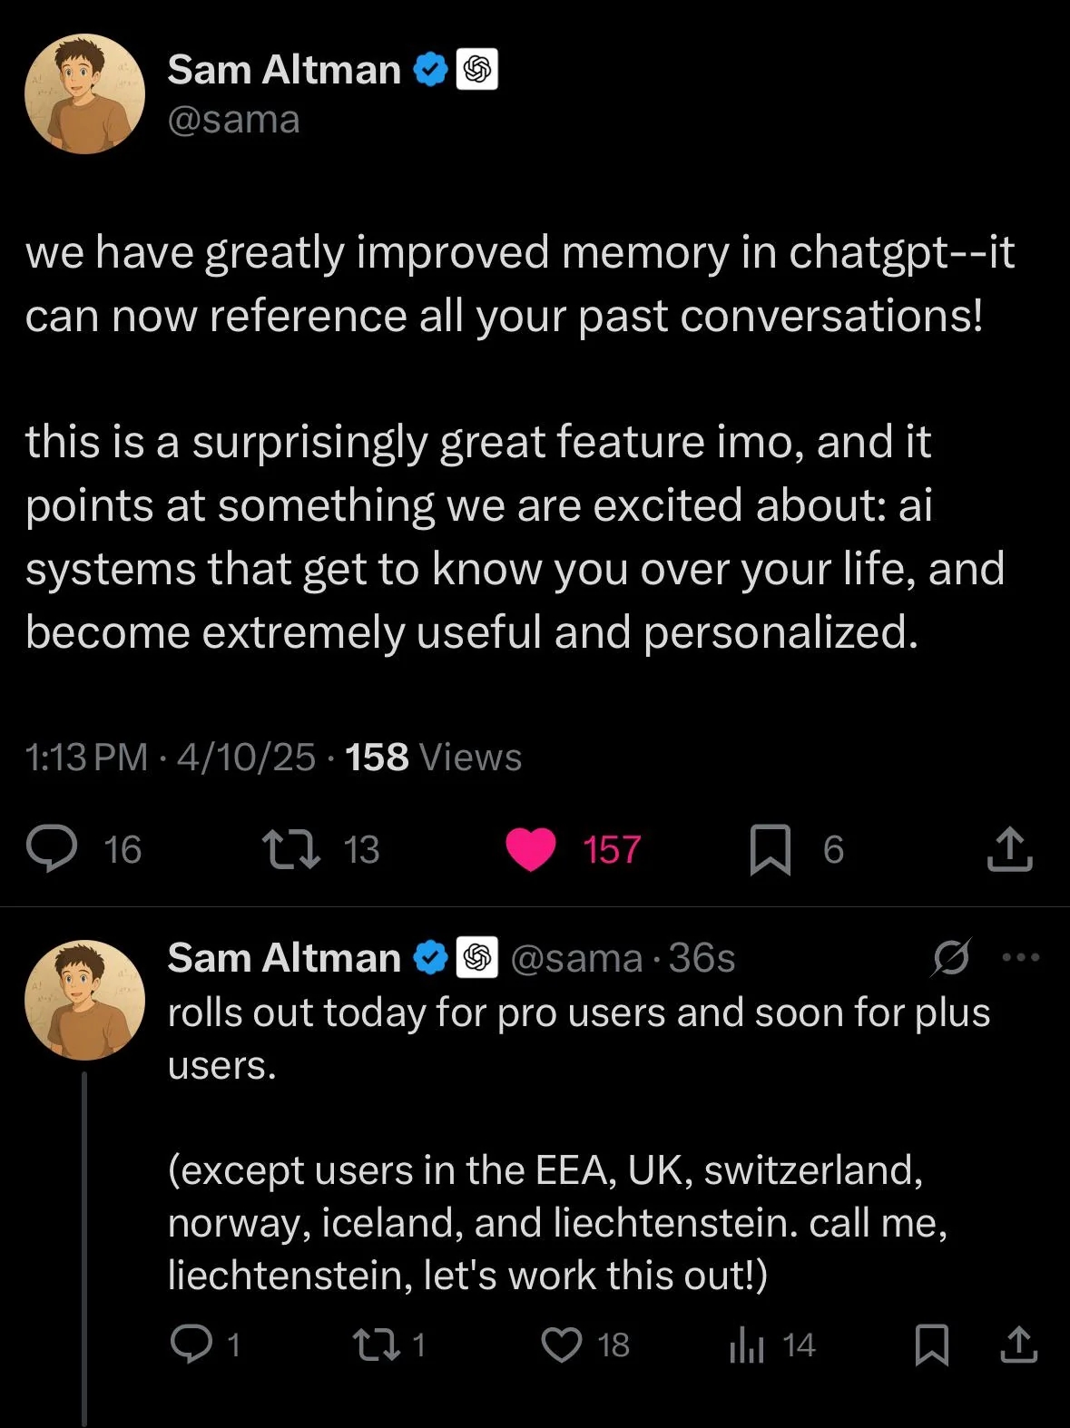Open Sam Altman name link in reply

[284, 958]
